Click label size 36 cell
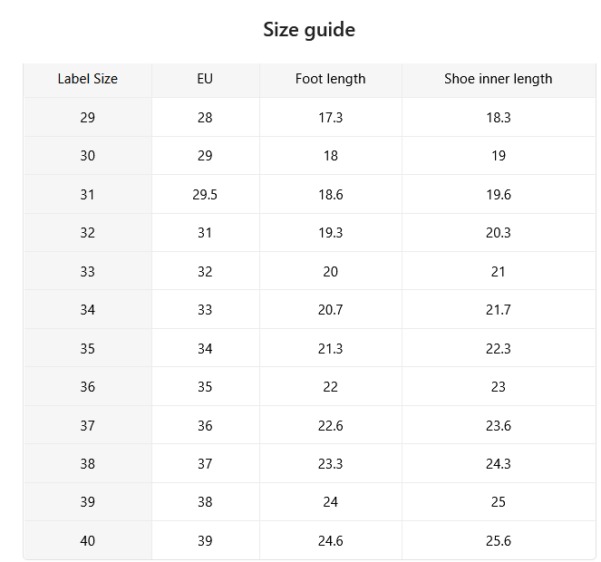 (x=88, y=387)
